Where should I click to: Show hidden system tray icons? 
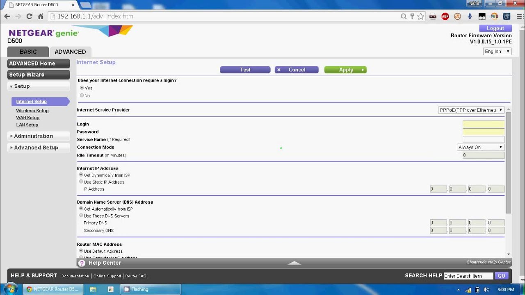coord(459,290)
